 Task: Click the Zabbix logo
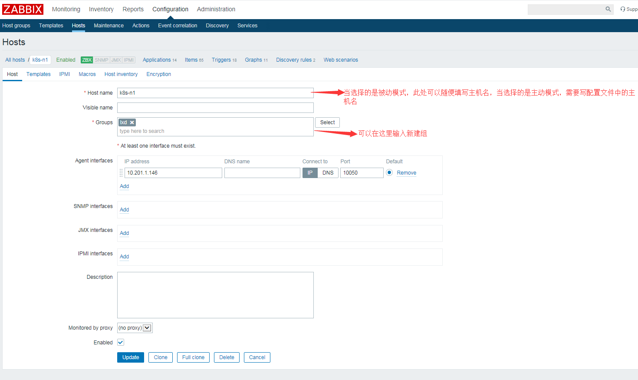point(23,9)
